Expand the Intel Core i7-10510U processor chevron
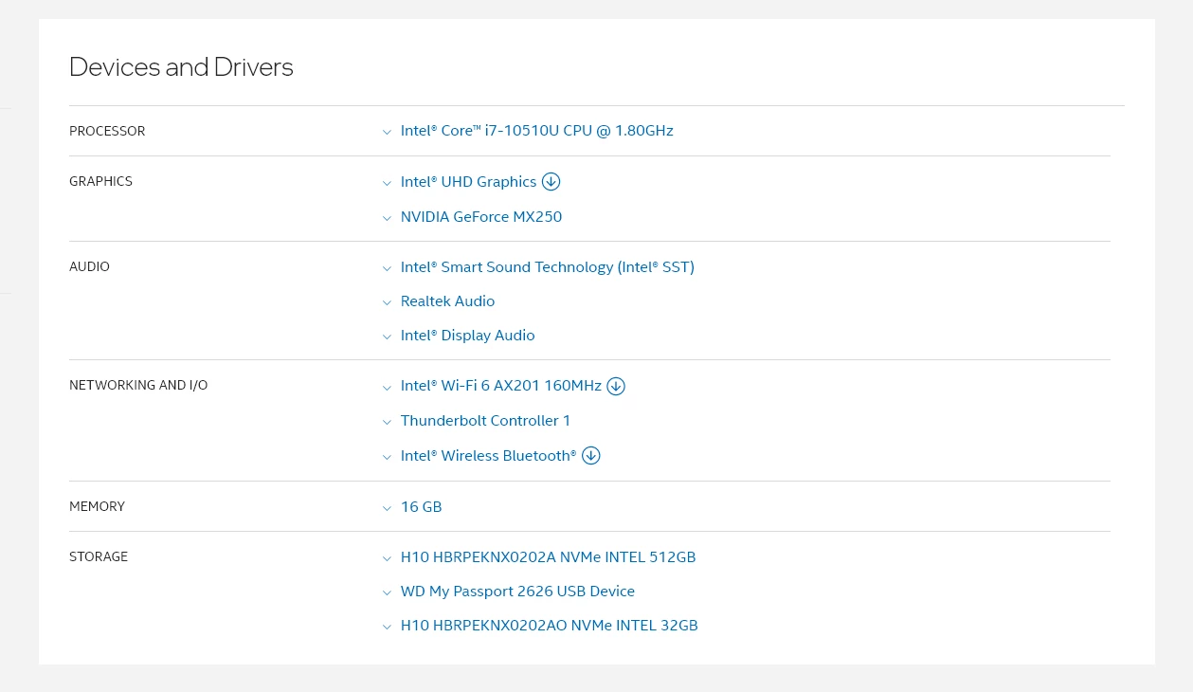 click(x=387, y=132)
